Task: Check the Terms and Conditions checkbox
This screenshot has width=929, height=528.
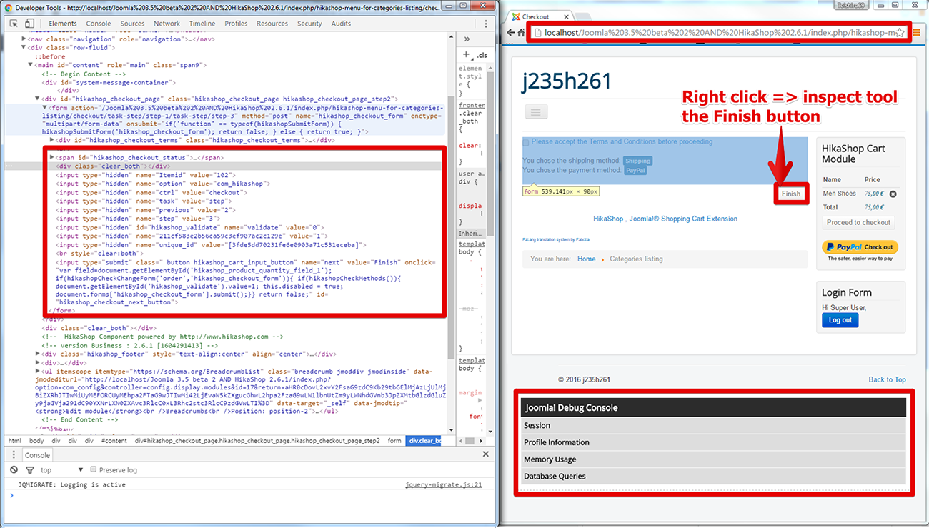Action: tap(526, 142)
